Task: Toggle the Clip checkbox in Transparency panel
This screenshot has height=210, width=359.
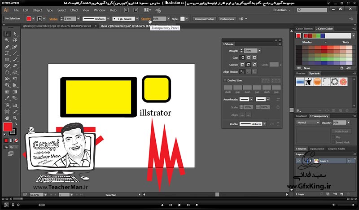Action: (333, 137)
